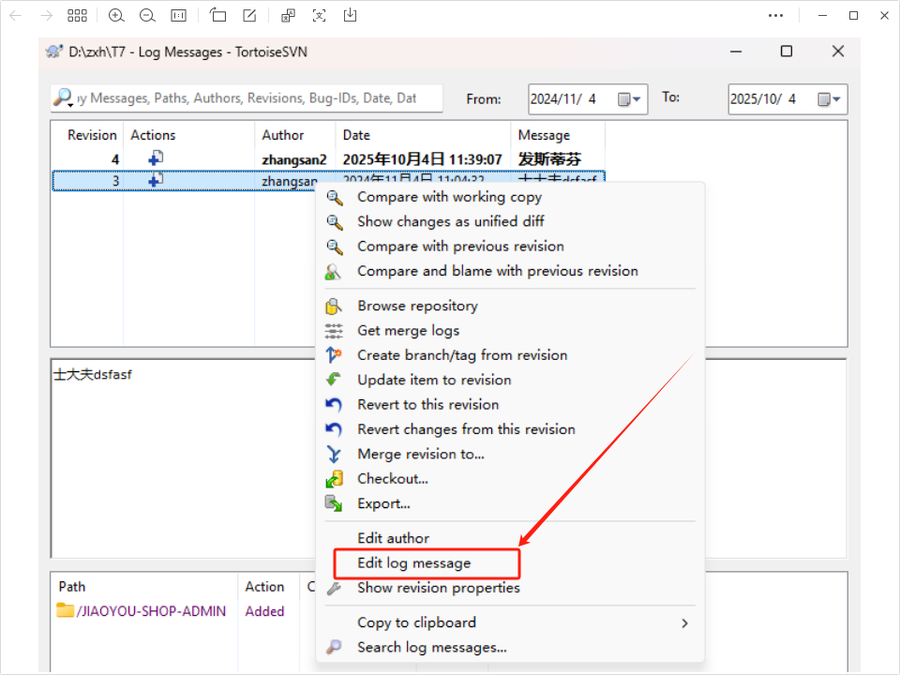Image resolution: width=900 pixels, height=675 pixels.
Task: Expand the Copy to clipboard submenu
Action: click(510, 622)
